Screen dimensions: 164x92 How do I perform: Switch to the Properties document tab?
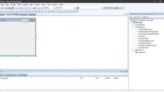click(24, 15)
